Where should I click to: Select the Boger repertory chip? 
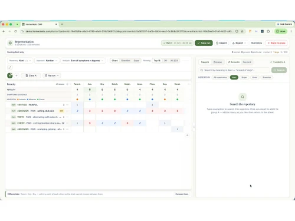point(244,77)
